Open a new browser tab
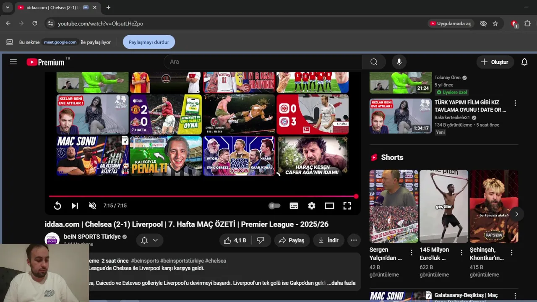The width and height of the screenshot is (537, 302). coord(108,7)
